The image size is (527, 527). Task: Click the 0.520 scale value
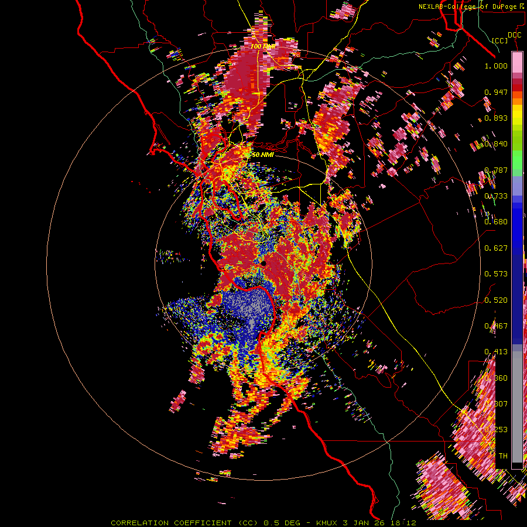(496, 300)
